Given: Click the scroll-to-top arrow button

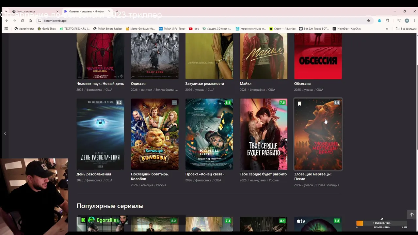Looking at the screenshot, I should 411,214.
